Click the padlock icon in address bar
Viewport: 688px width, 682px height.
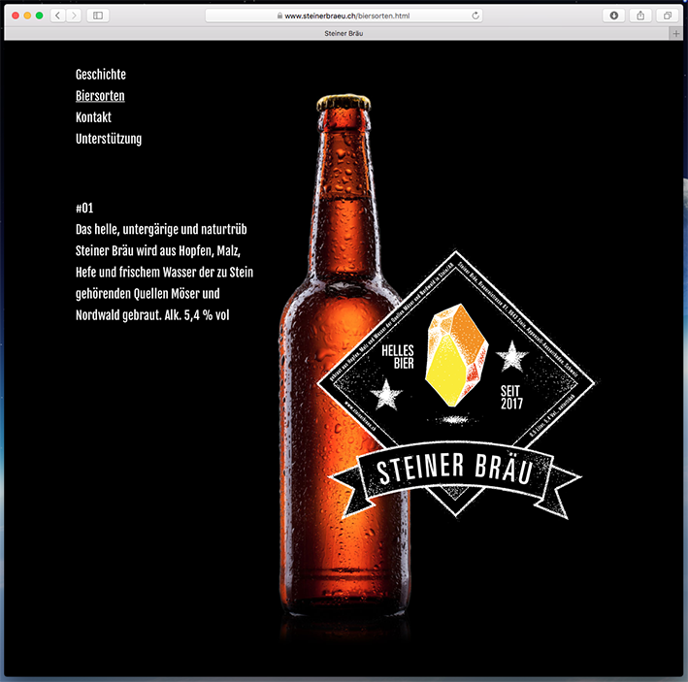[x=279, y=16]
